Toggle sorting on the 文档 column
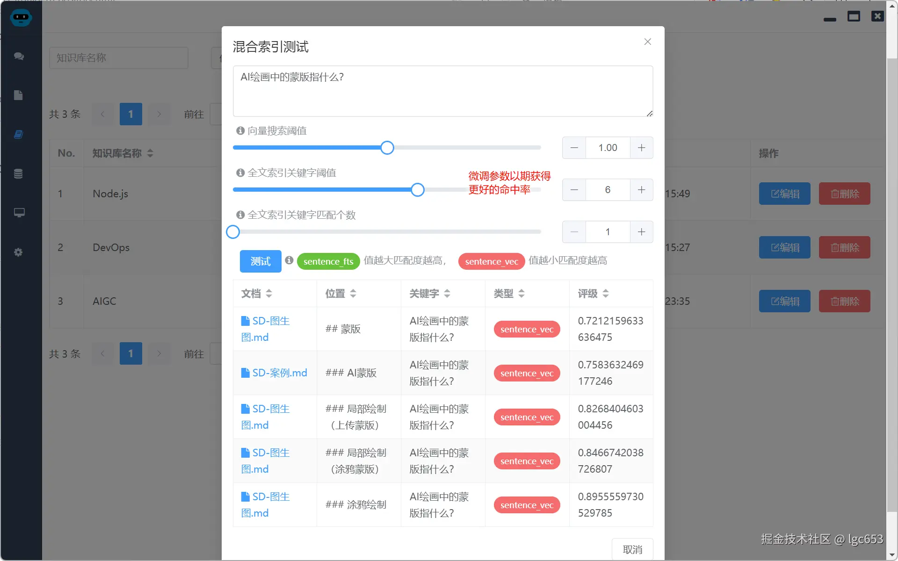The image size is (898, 561). pyautogui.click(x=269, y=294)
